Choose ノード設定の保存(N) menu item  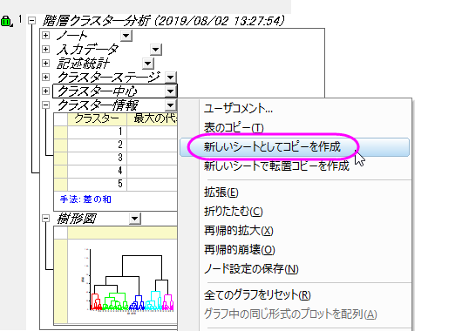(x=251, y=268)
